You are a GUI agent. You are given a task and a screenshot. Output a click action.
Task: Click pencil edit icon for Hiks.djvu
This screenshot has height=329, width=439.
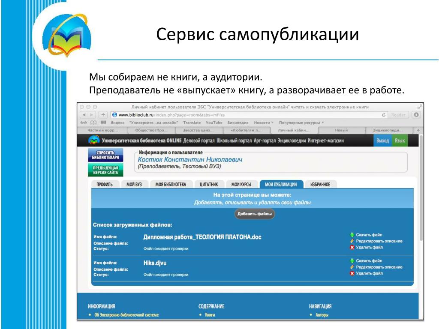pos(352,267)
